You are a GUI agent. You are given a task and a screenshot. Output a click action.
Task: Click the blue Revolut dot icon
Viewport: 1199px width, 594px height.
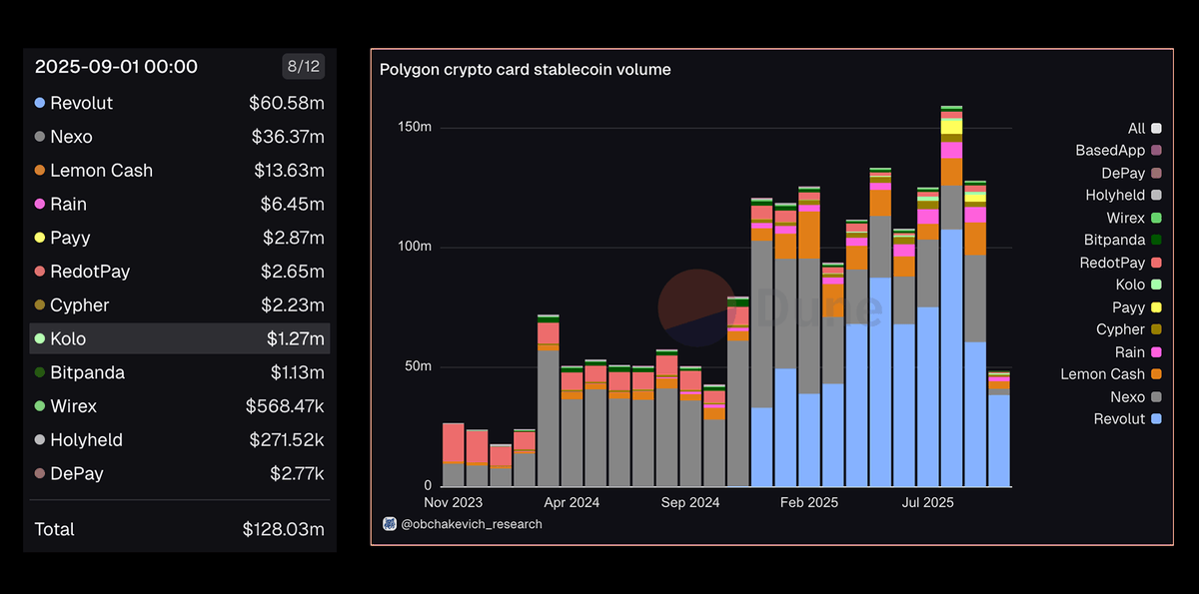39,103
